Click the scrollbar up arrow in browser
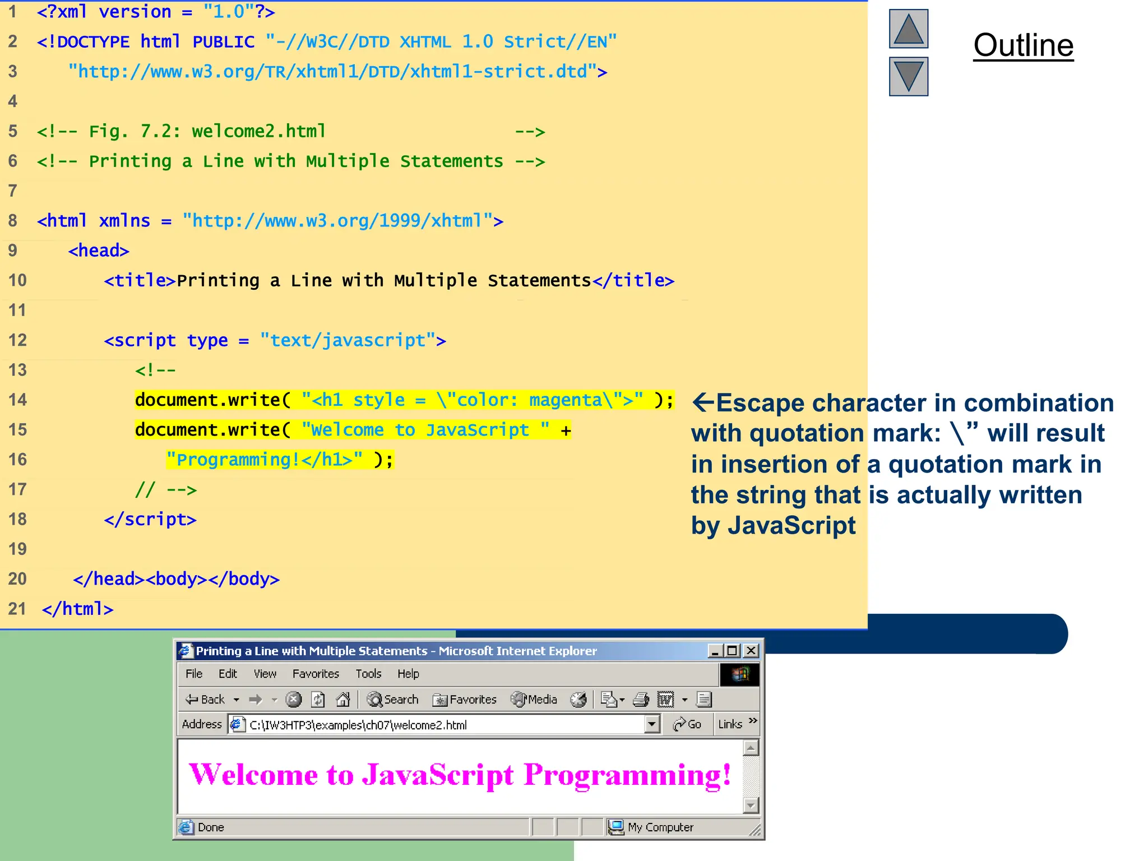 [751, 748]
